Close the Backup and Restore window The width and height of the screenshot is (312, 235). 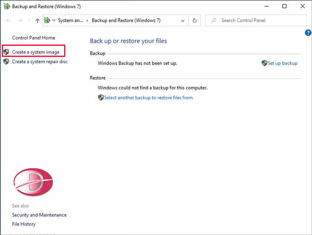[303, 6]
